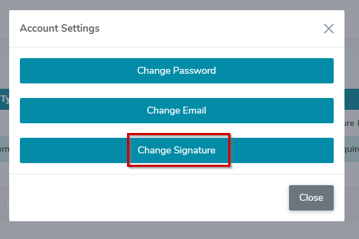Screen dimensions: 359x239
Task: Click the X icon in Account Settings
Action: (328, 29)
